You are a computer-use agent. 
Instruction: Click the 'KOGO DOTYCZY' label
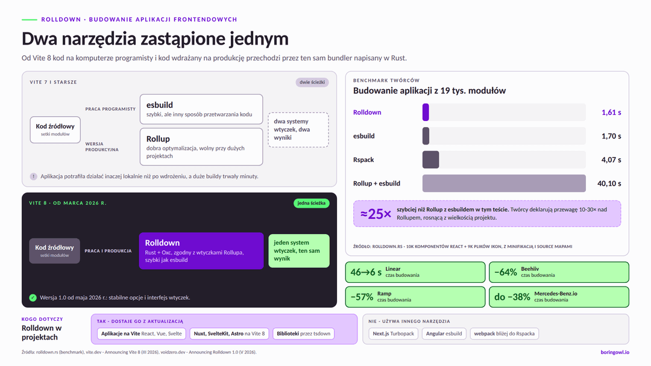click(x=42, y=319)
